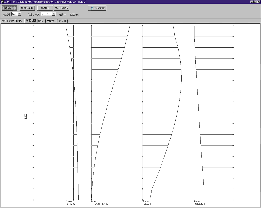Show the バネ値 spring value tab
Screen dimensions: 261x208
coord(62,21)
